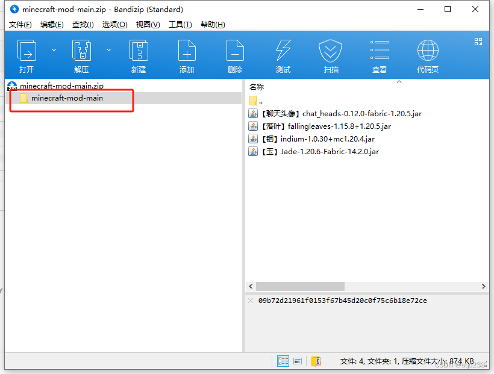Image resolution: width=494 pixels, height=374 pixels.
Task: Click the horizontal scrollbar right arrow
Action: pyautogui.click(x=484, y=287)
